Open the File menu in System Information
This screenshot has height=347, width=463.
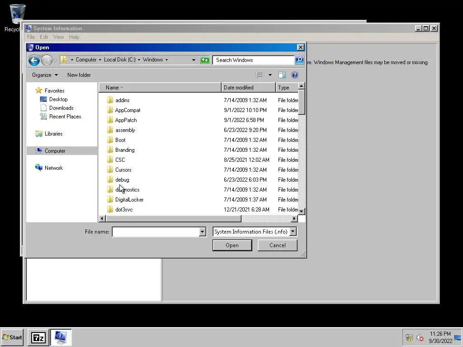tap(31, 37)
